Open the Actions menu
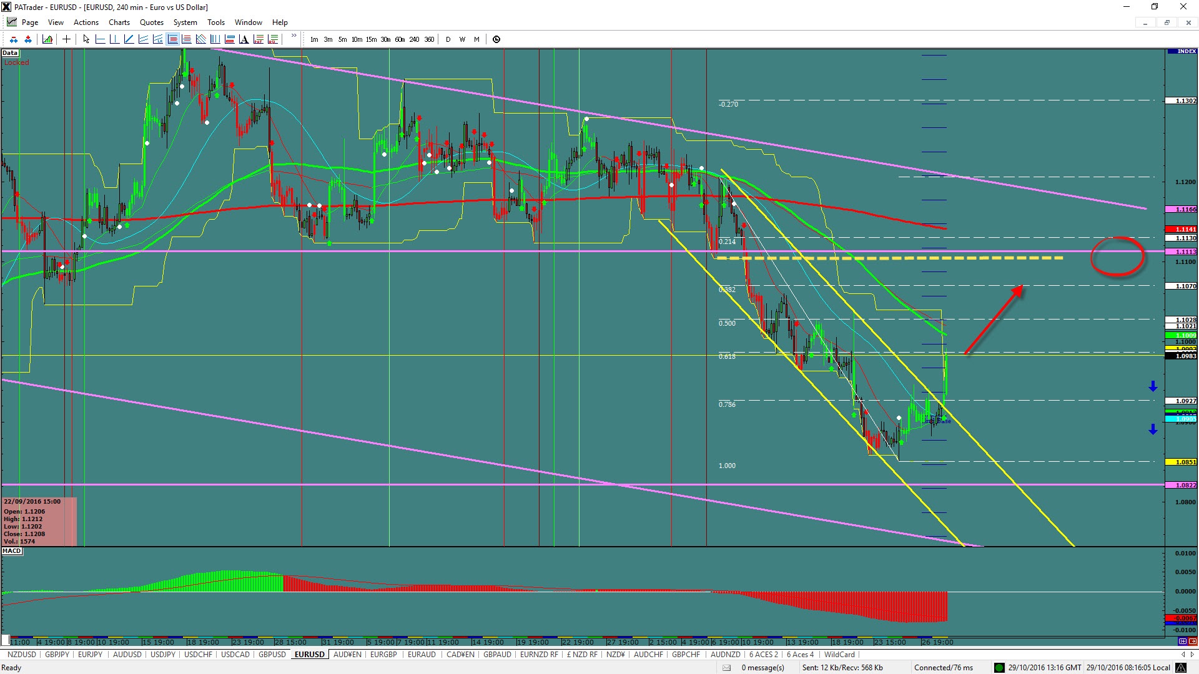 click(86, 22)
